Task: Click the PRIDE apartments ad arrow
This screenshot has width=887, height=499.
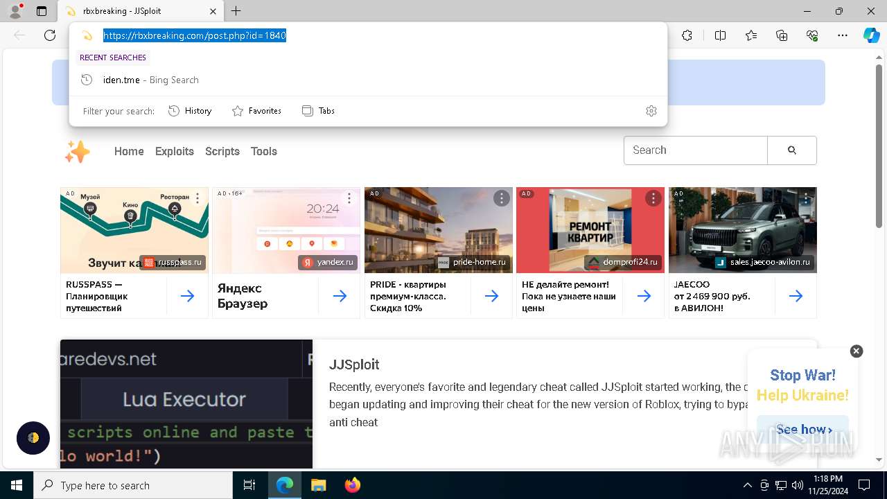Action: [491, 296]
